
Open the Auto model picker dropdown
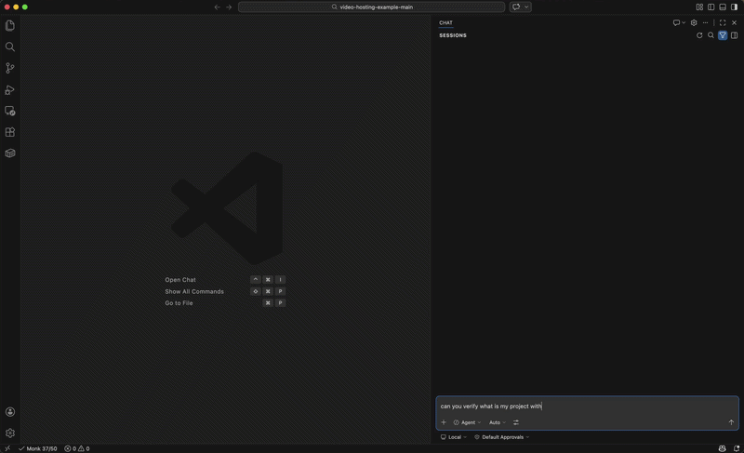[497, 422]
